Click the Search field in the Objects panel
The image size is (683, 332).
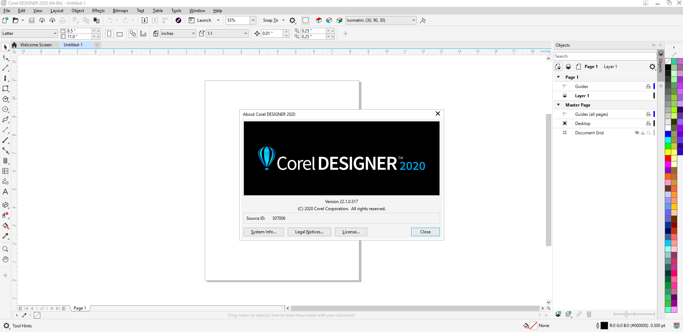click(x=605, y=56)
